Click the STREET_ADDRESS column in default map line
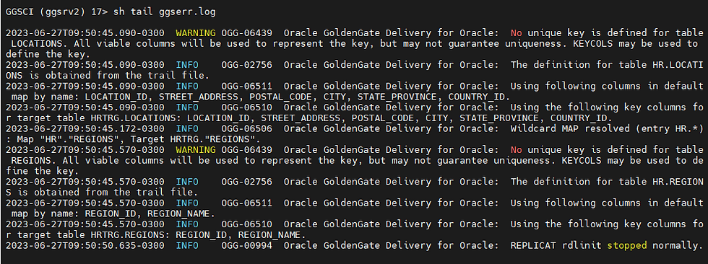Image resolution: width=708 pixels, height=264 pixels. tap(198, 97)
